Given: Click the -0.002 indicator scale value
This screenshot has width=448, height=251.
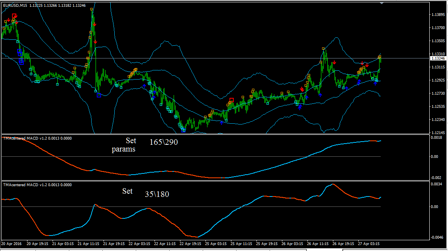Looking at the screenshot, I should pyautogui.click(x=436, y=178).
